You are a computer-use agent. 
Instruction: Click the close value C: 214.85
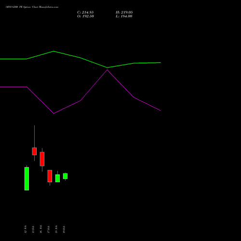point(85,13)
